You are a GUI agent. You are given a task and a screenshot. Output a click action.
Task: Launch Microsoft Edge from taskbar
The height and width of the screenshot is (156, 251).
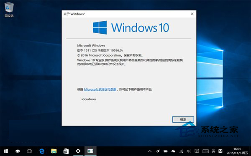42,151
